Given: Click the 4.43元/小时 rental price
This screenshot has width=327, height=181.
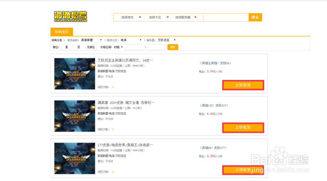Looking at the screenshot, I should click(215, 114).
